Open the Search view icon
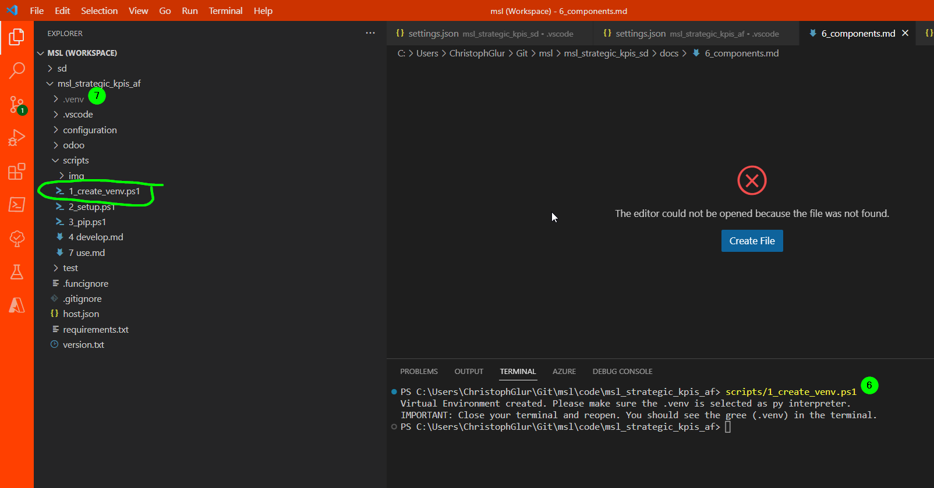 pos(17,71)
